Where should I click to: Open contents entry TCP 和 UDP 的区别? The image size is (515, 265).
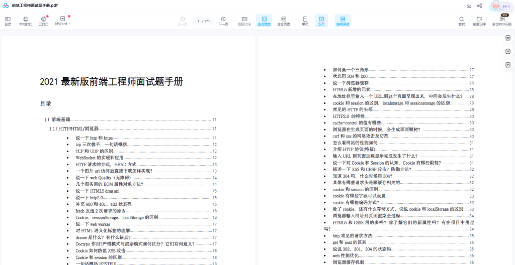click(146, 151)
